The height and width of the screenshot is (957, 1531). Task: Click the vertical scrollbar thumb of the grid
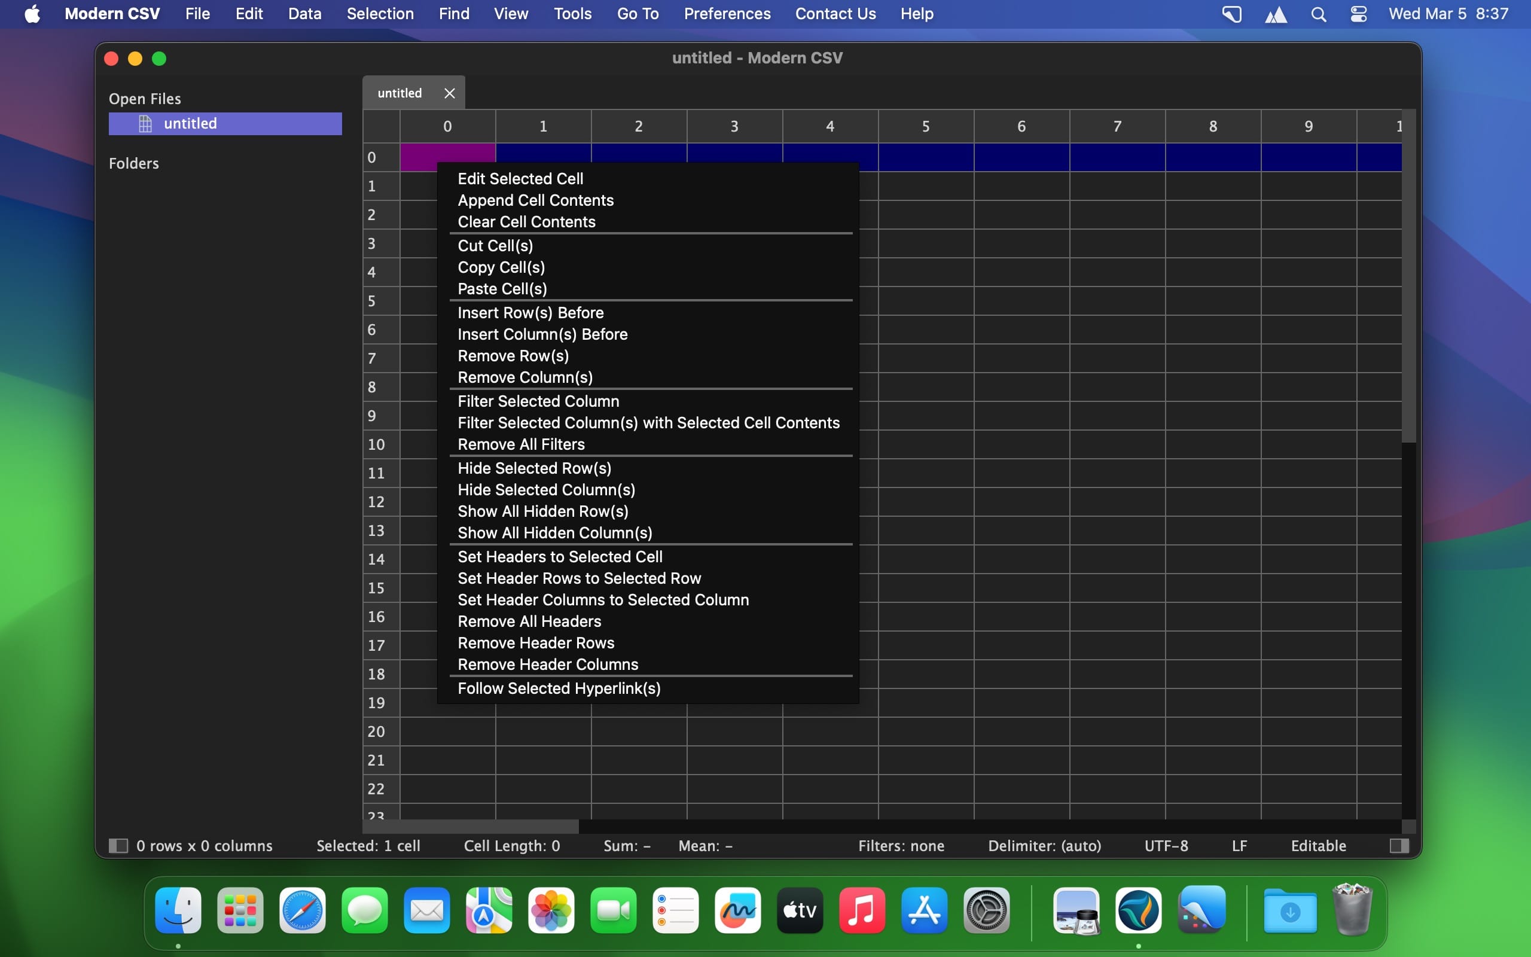tap(1408, 276)
